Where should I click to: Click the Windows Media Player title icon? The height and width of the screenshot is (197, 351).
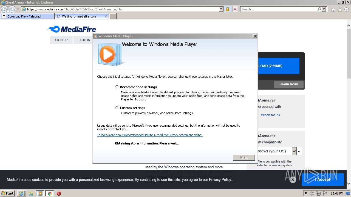(x=96, y=36)
